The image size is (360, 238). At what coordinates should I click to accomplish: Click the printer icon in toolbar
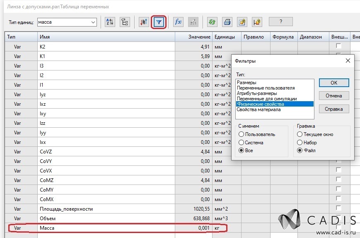pos(227,22)
